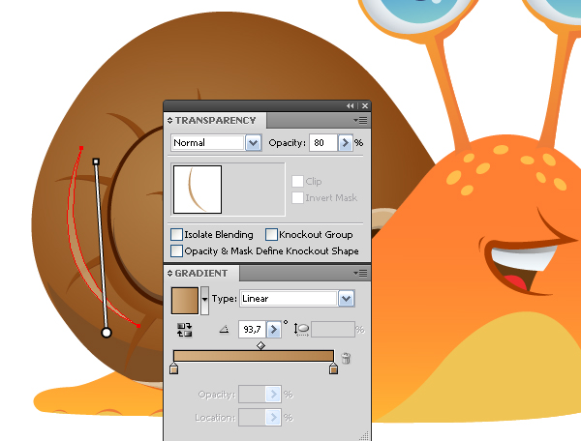581x441 pixels.
Task: Click the gradient fill swatch
Action: coord(185,301)
